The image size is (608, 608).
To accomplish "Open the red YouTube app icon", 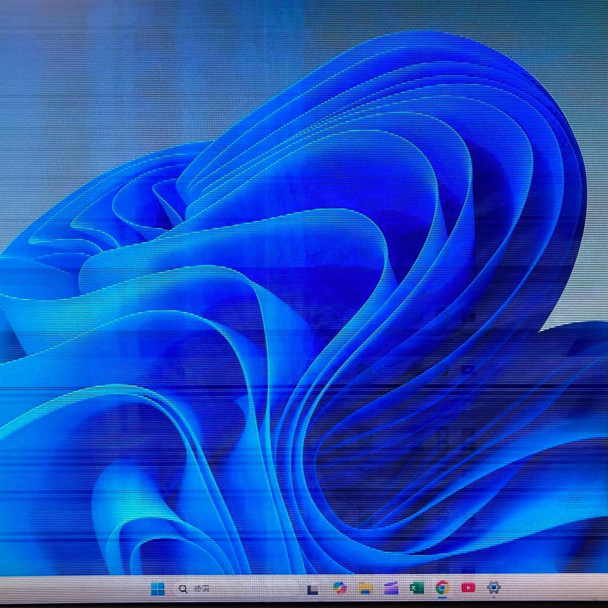I will tap(468, 588).
